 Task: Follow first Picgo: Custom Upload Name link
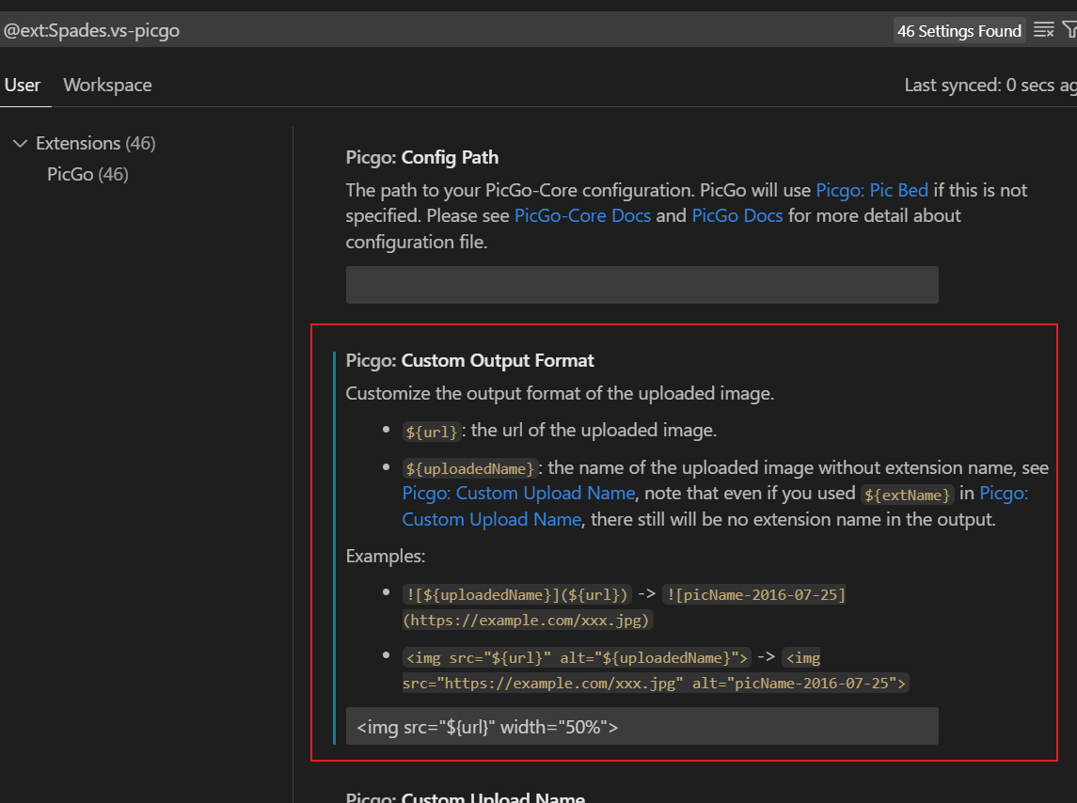pyautogui.click(x=518, y=494)
